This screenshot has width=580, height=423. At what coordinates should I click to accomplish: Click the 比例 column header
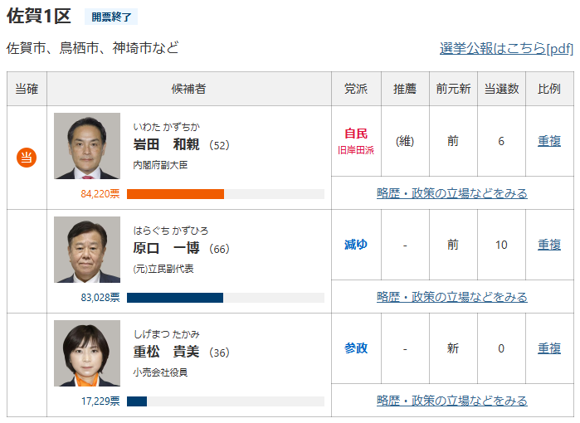(549, 89)
